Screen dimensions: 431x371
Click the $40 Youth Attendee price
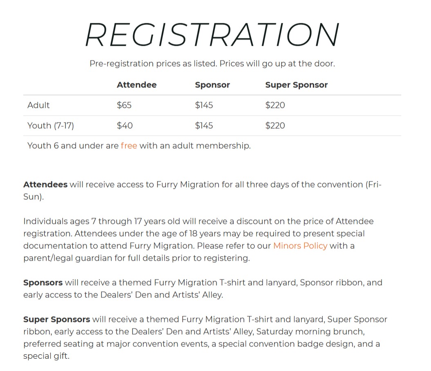click(x=125, y=125)
